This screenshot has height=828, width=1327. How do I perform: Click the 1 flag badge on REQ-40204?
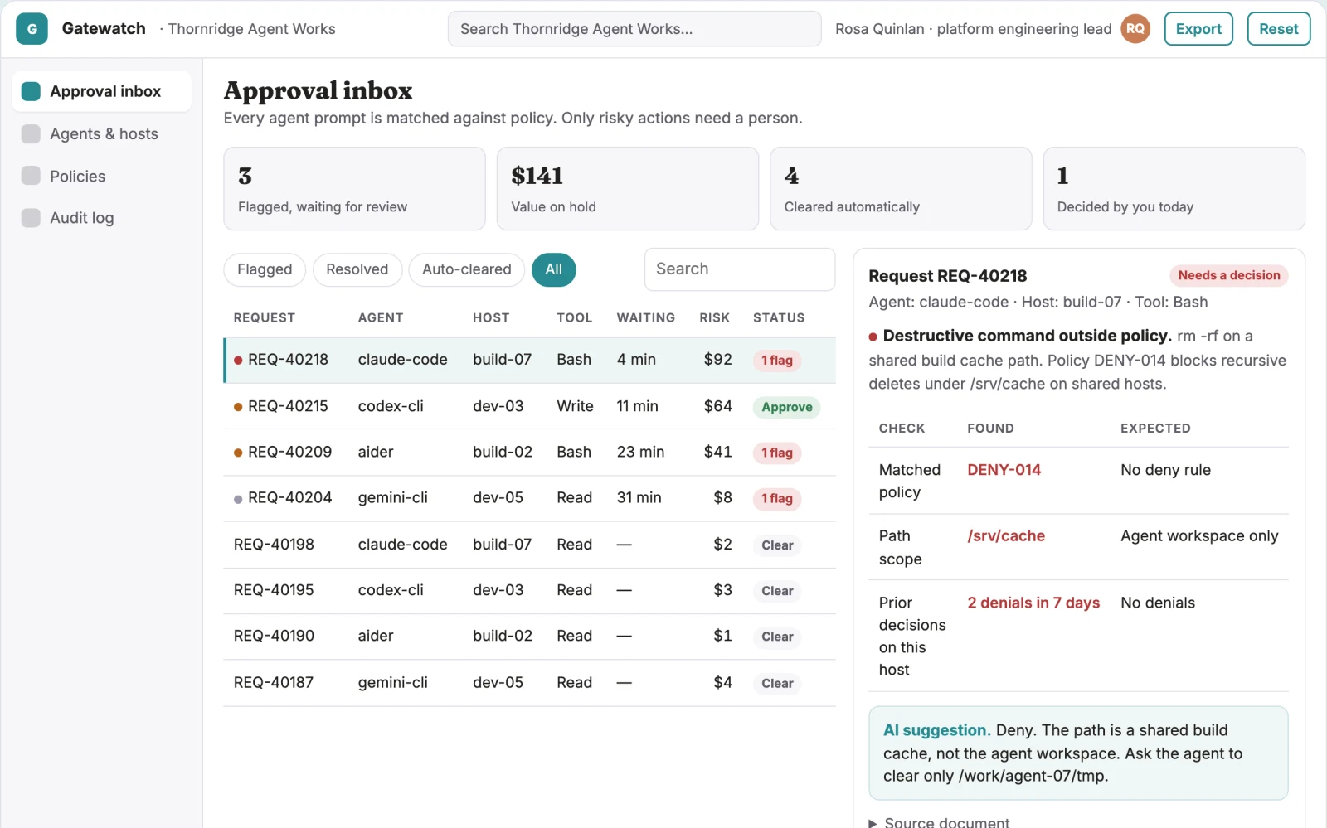click(x=777, y=498)
